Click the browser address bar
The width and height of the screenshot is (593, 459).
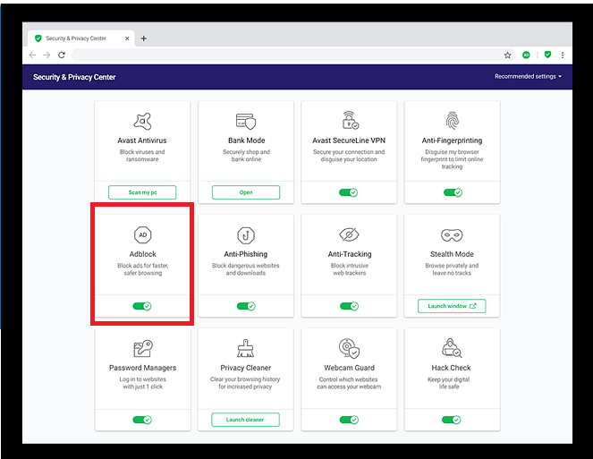click(287, 55)
